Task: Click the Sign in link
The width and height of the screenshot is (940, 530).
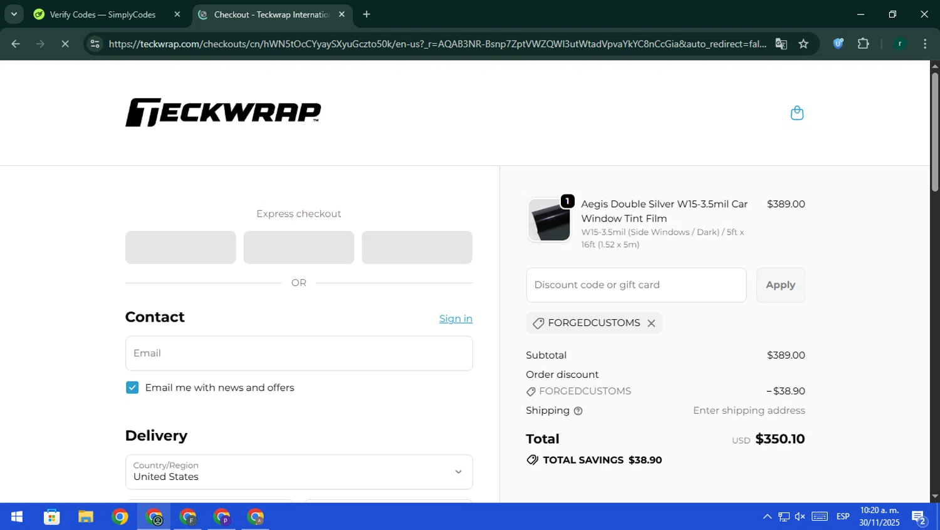Action: [456, 319]
